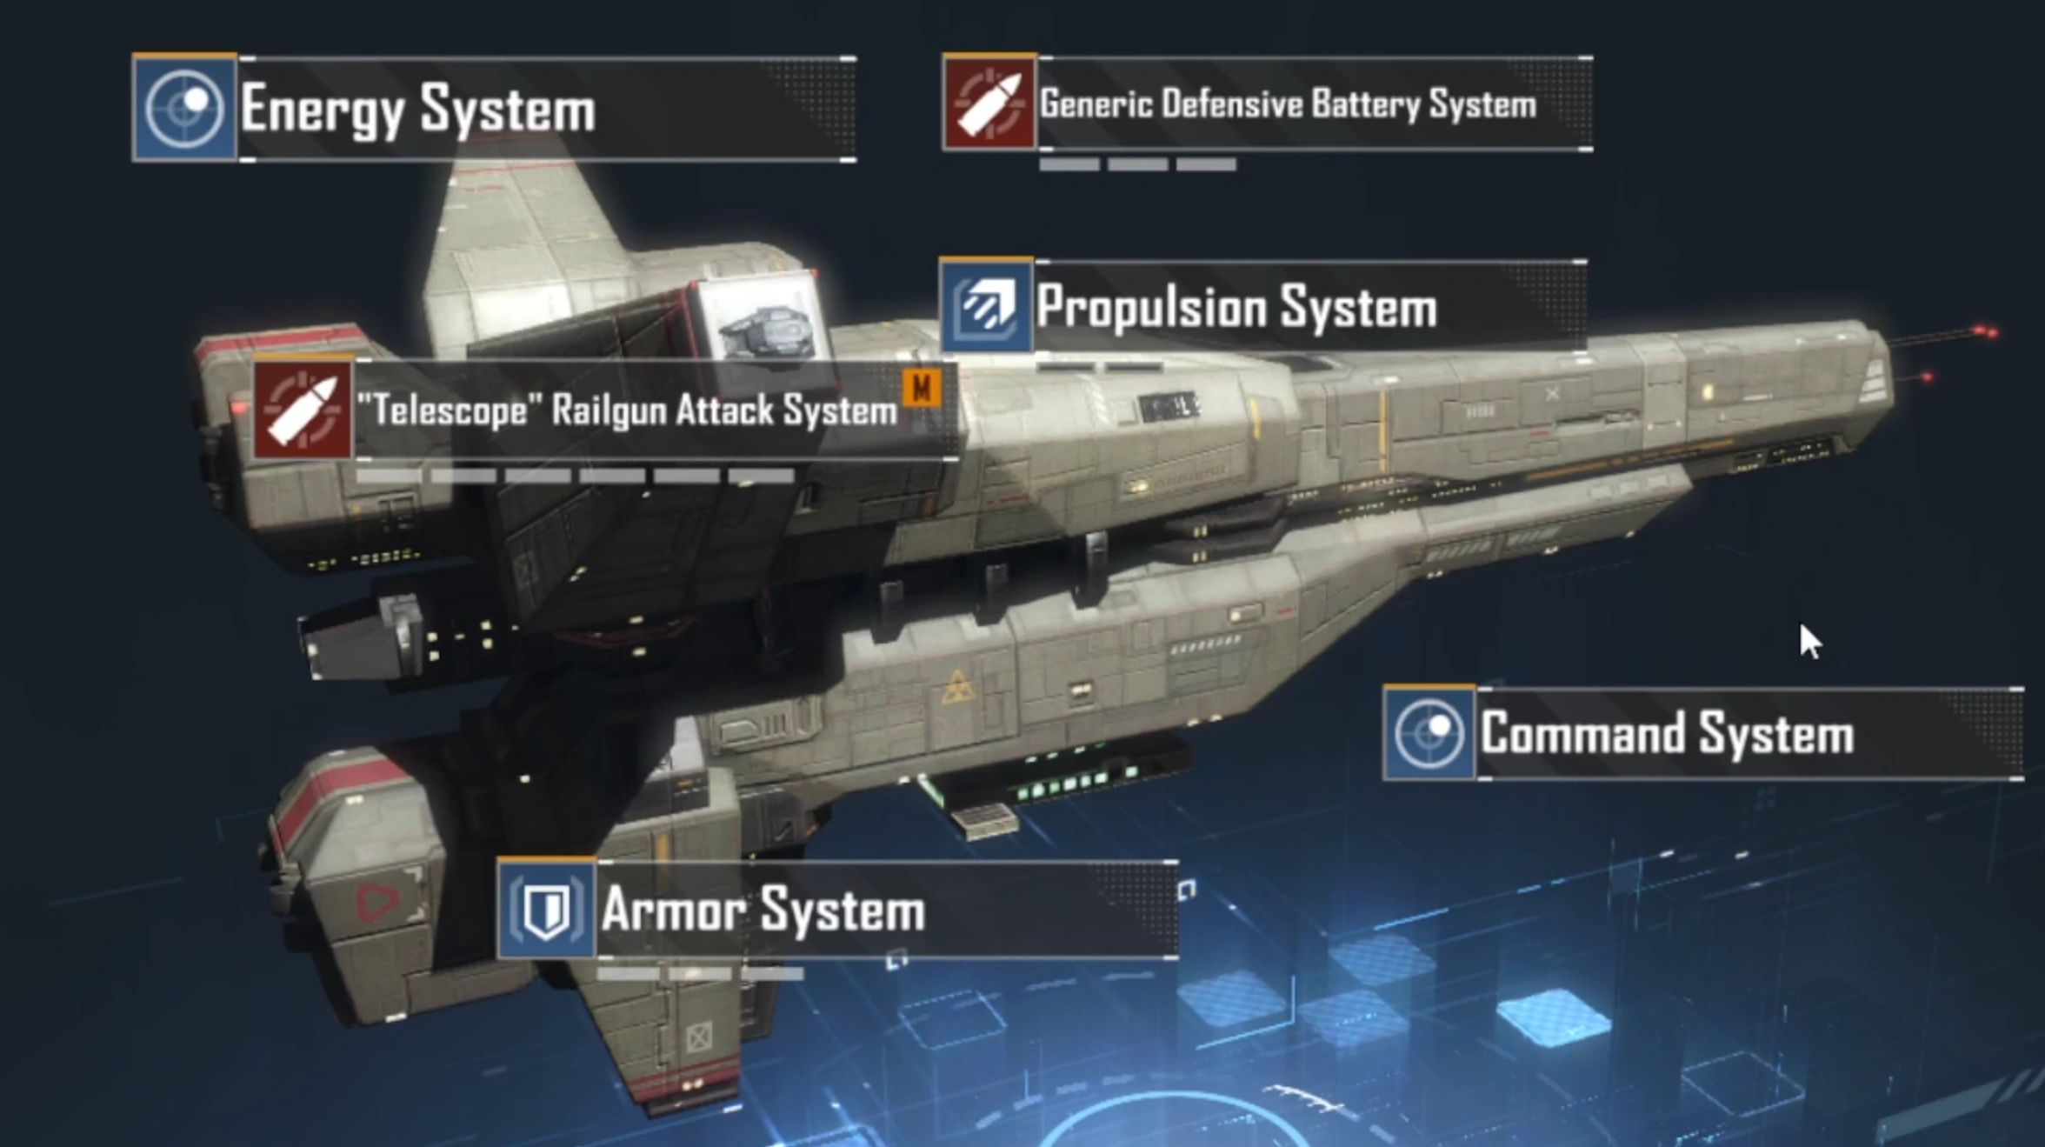
Task: Click first slot bar under Defensive Battery System
Action: click(x=1069, y=164)
